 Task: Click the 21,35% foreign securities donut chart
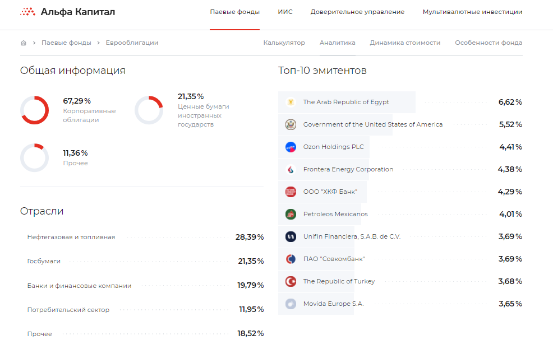(x=149, y=110)
